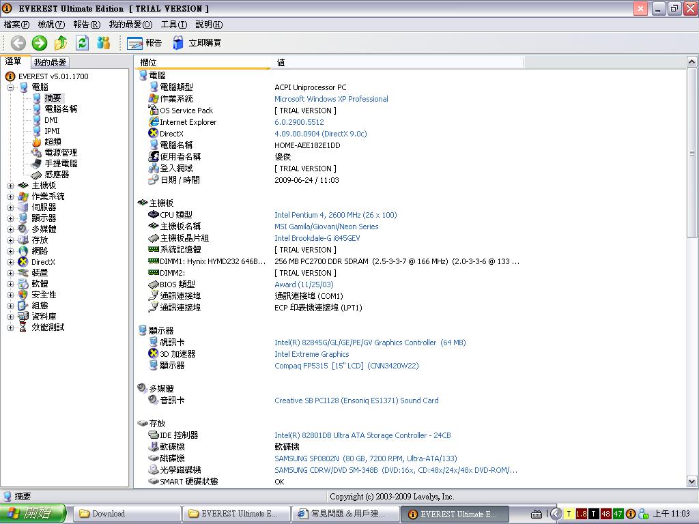Click the 資料庫 database icon
699x524 pixels.
23,317
